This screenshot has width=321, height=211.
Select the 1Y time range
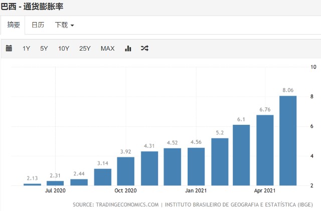[26, 49]
